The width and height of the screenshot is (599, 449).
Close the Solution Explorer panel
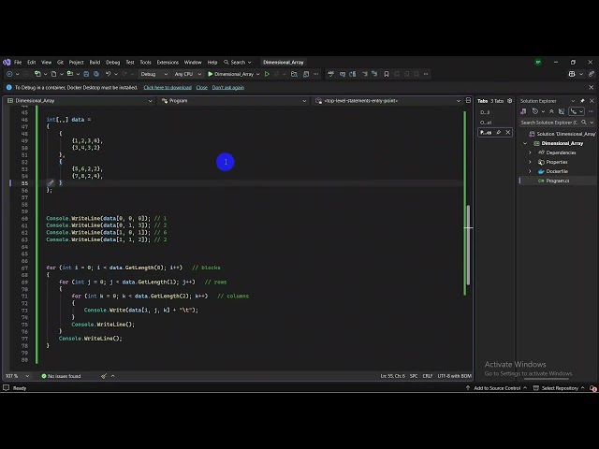(x=592, y=101)
